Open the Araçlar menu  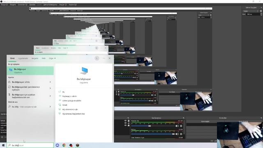tap(63, 5)
